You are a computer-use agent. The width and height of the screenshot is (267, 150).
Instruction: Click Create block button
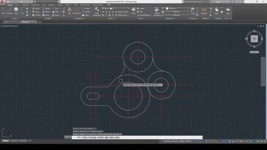[141, 8]
